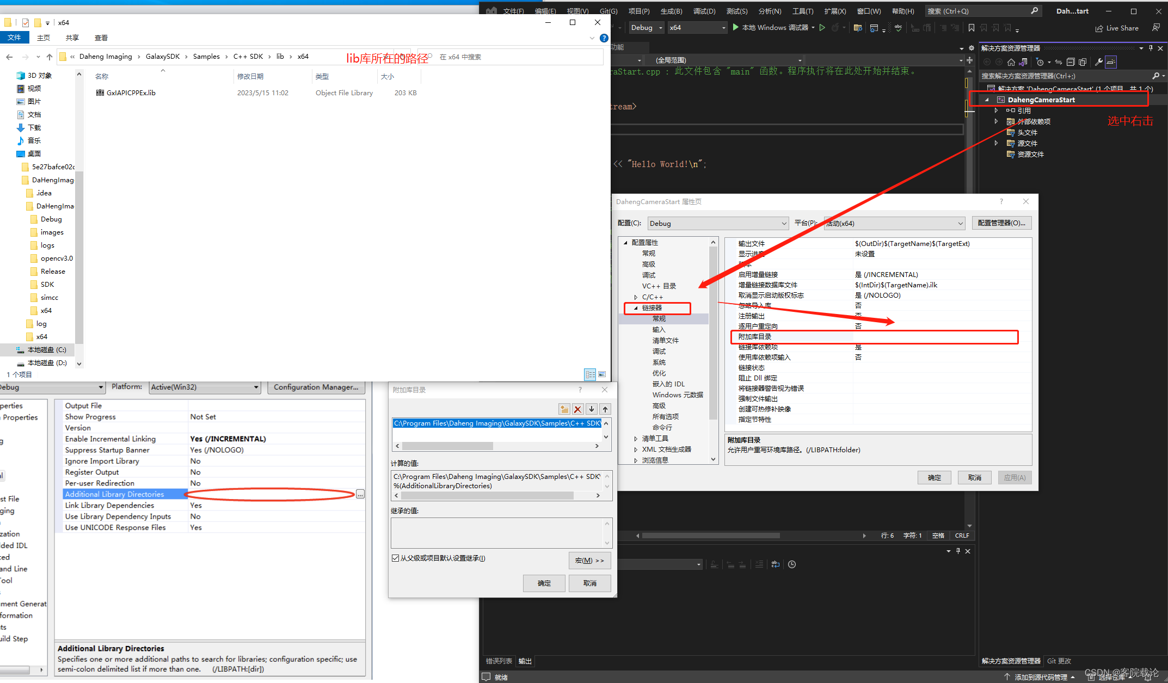Collapse 链接器 node in property tree
Image resolution: width=1168 pixels, height=683 pixels.
(636, 308)
